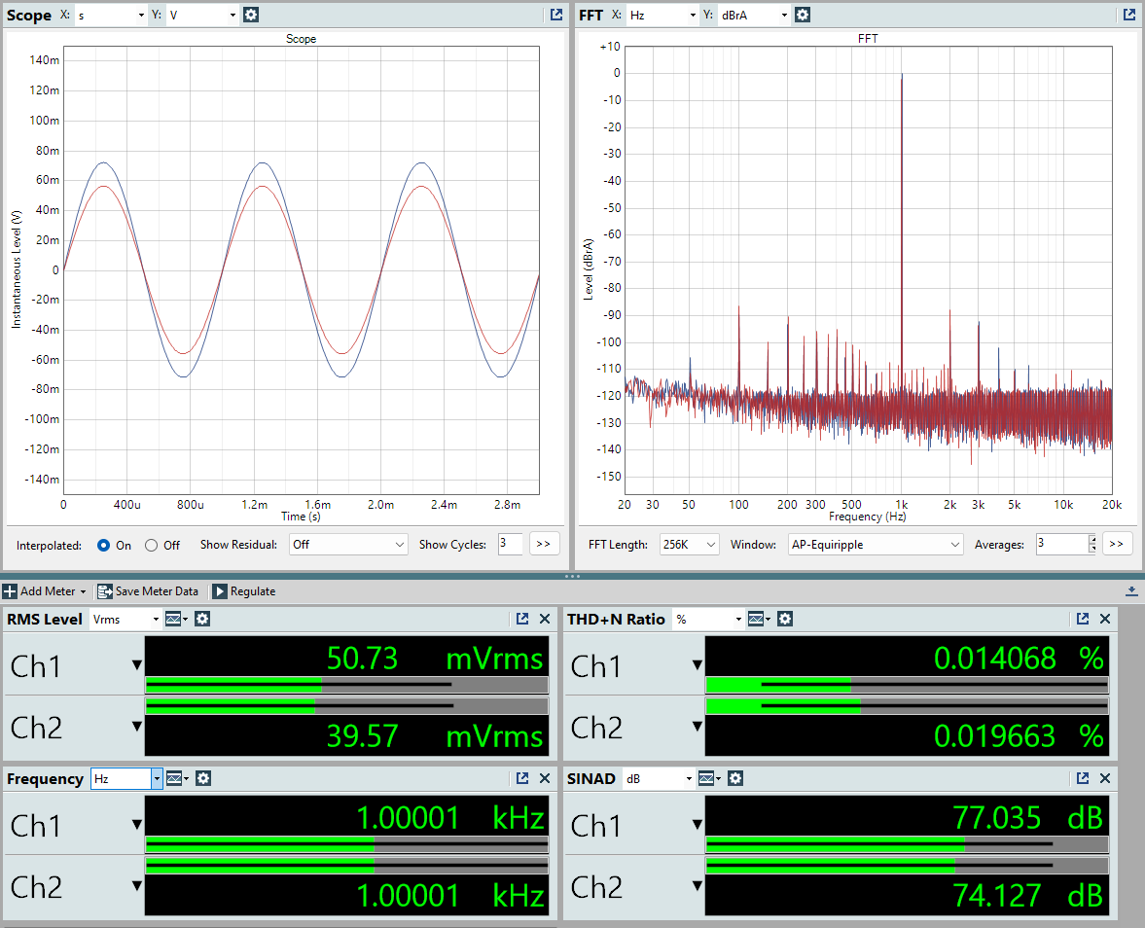The width and height of the screenshot is (1145, 928).
Task: Open RMS Level meter settings gear
Action: click(202, 620)
